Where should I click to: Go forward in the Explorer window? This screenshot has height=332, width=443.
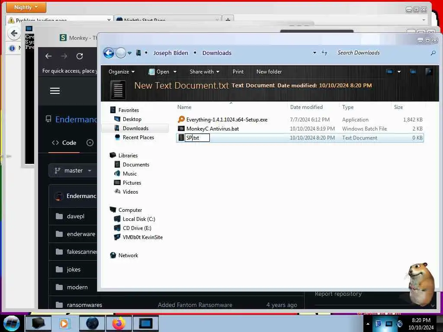pyautogui.click(x=121, y=53)
